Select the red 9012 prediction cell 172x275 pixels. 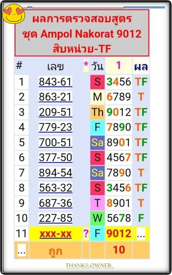pyautogui.click(x=119, y=234)
